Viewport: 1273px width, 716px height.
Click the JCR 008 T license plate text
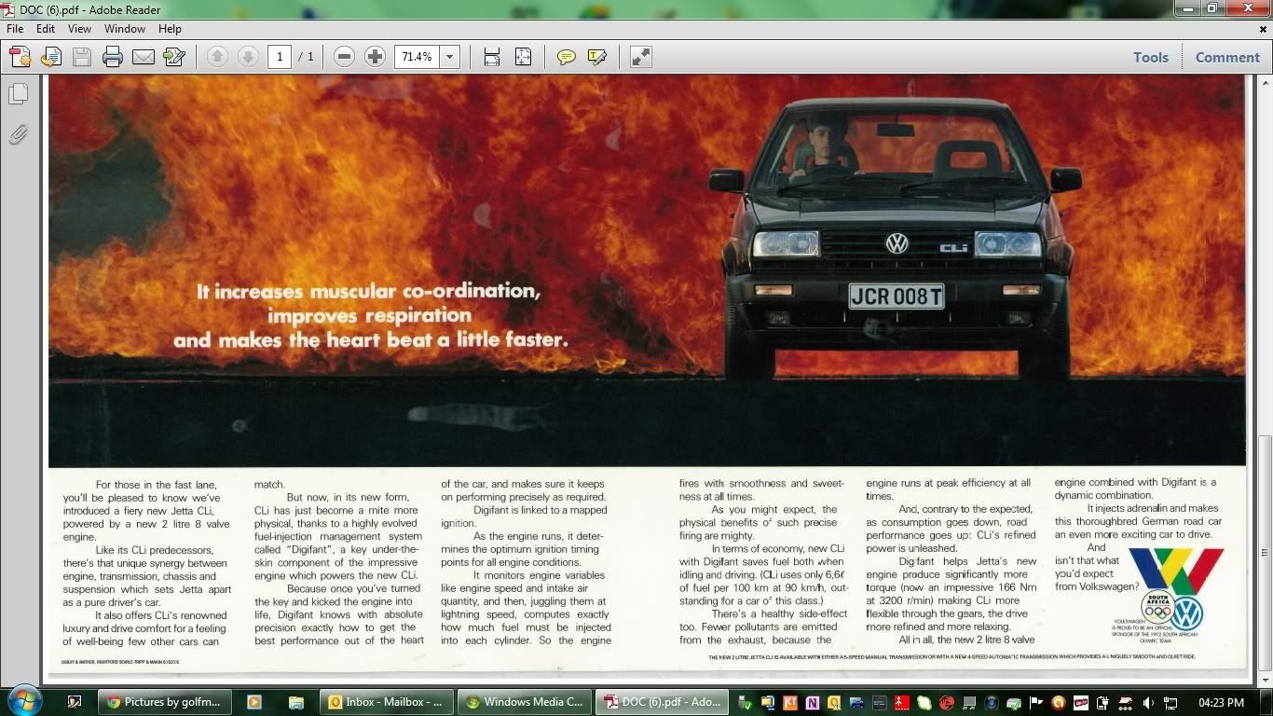pyautogui.click(x=896, y=297)
